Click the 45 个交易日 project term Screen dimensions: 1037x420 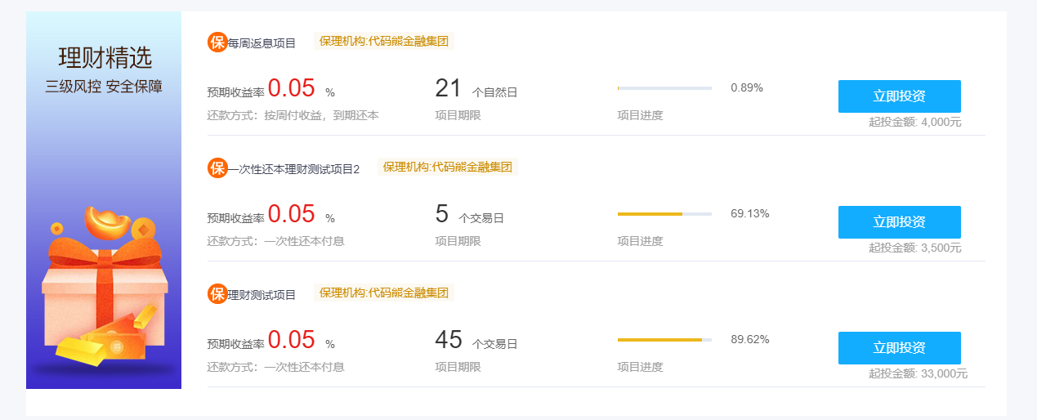tap(476, 340)
